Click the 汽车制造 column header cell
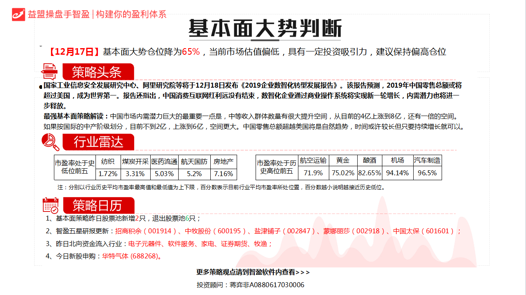526x295 pixels. (x=427, y=160)
